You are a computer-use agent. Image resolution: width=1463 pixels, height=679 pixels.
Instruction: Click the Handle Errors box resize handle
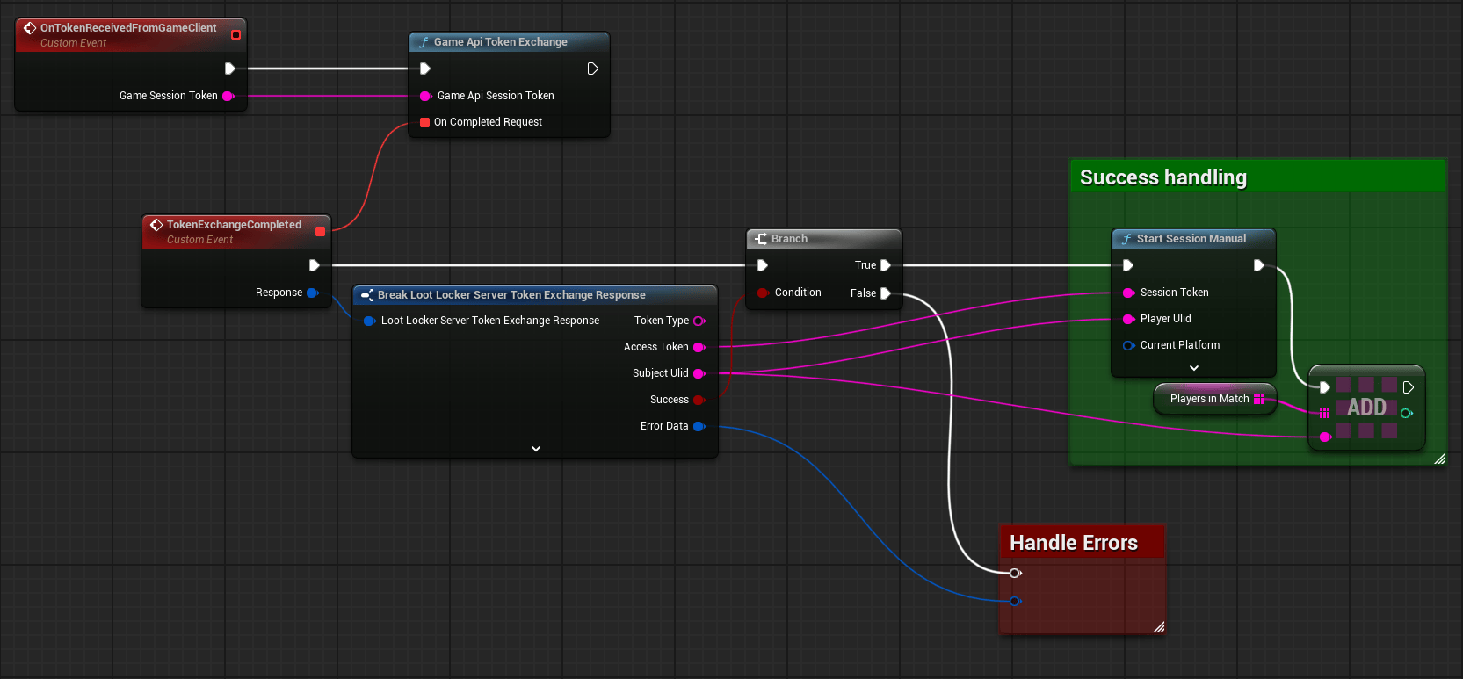(x=1158, y=626)
